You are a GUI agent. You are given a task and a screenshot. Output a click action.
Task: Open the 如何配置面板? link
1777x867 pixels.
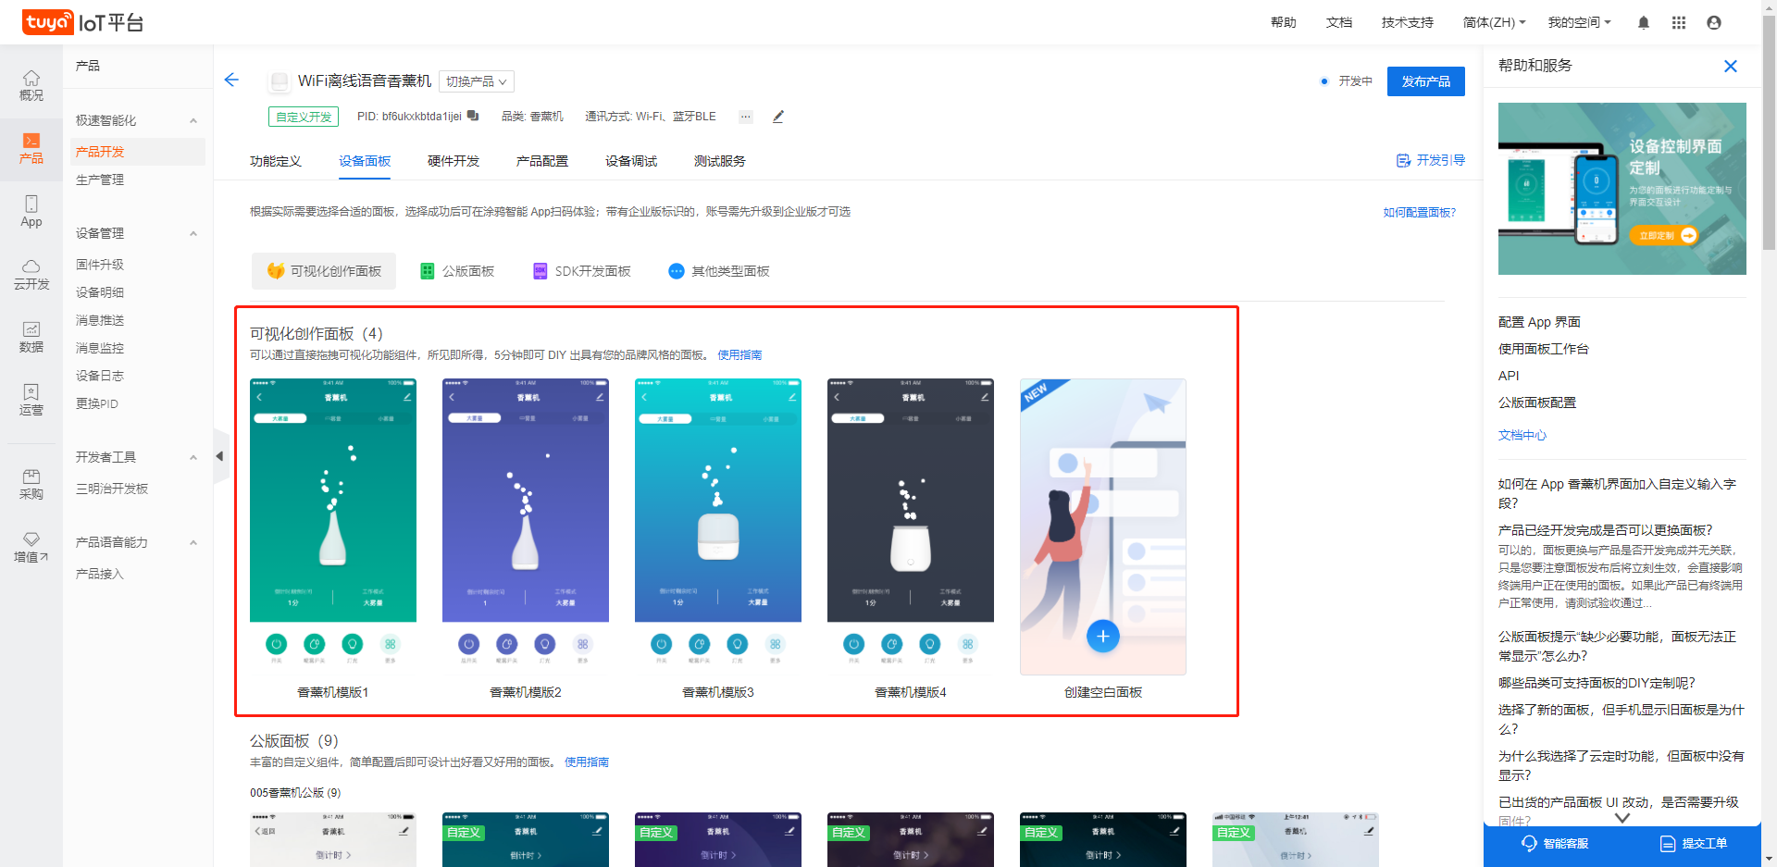tap(1420, 212)
